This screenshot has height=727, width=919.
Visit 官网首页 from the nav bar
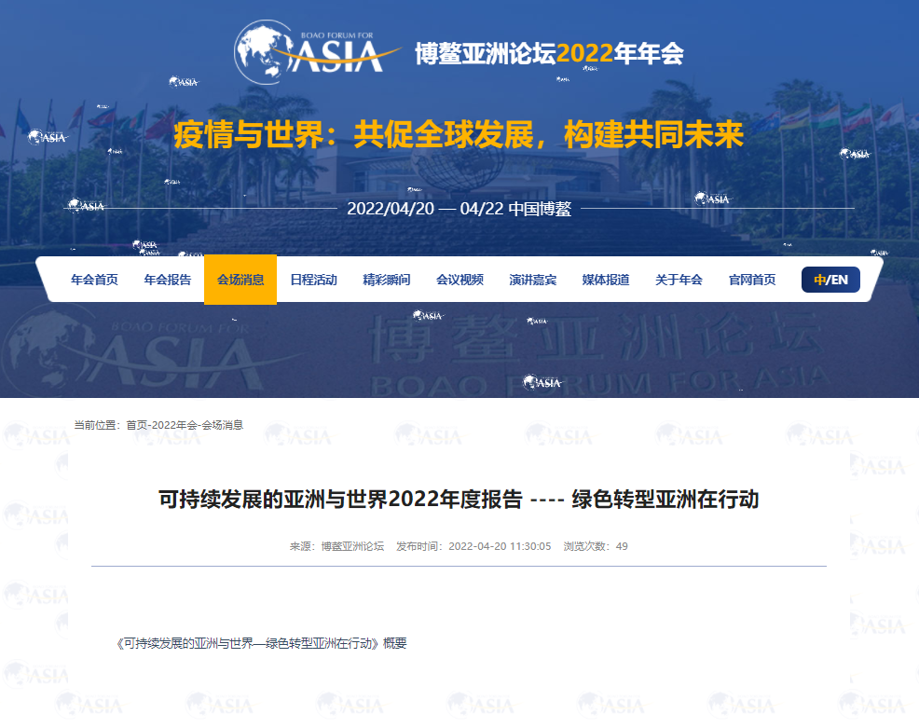(x=752, y=280)
